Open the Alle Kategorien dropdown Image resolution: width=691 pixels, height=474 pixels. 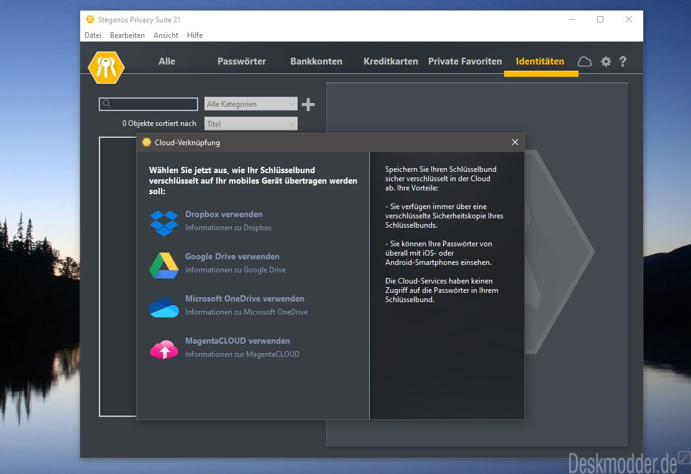251,104
